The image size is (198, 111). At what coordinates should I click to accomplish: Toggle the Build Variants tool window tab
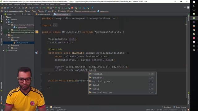(1, 86)
